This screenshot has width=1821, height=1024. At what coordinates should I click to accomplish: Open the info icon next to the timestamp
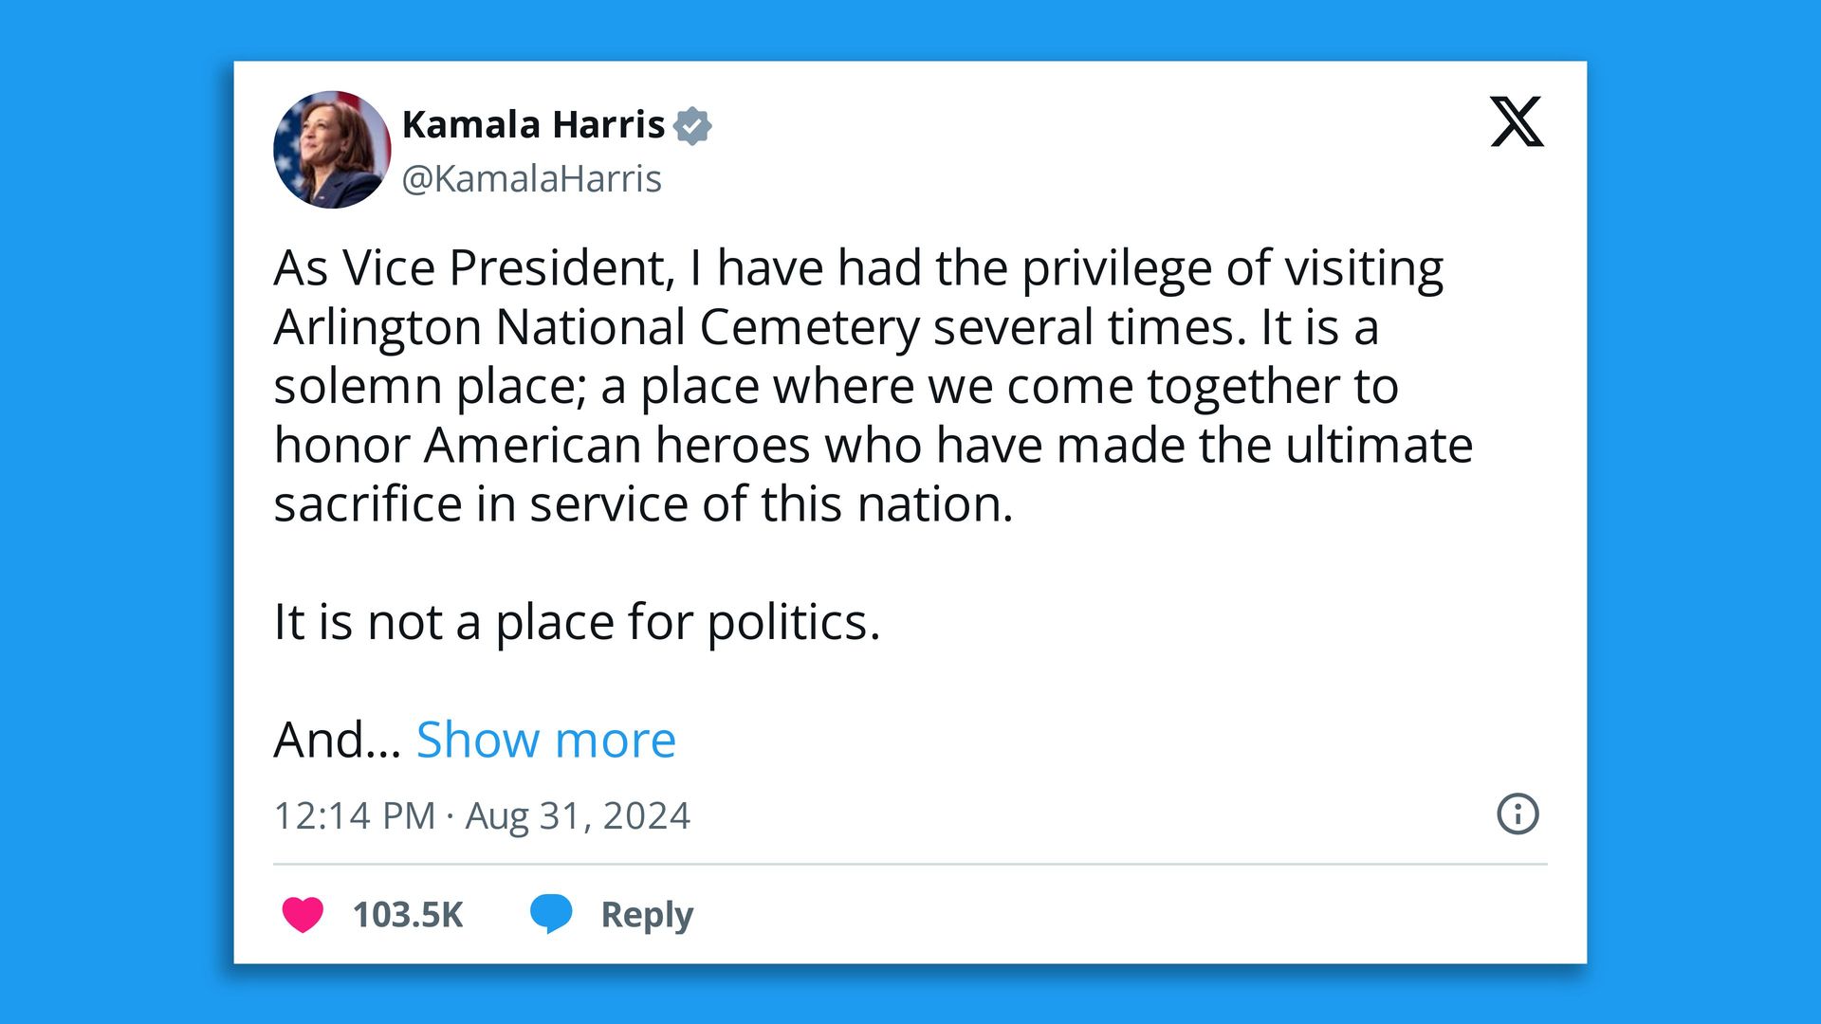1518,814
